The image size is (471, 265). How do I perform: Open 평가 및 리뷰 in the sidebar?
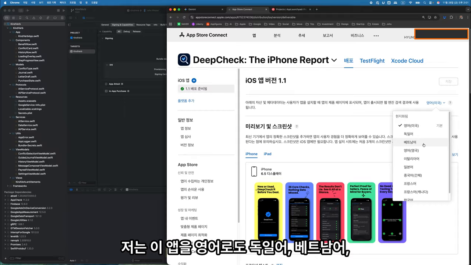click(189, 198)
